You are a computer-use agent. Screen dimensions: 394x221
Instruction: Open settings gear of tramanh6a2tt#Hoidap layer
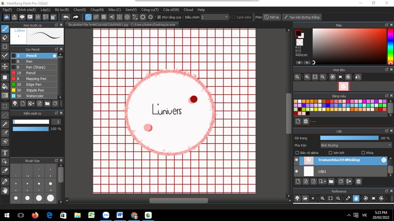coord(384,160)
